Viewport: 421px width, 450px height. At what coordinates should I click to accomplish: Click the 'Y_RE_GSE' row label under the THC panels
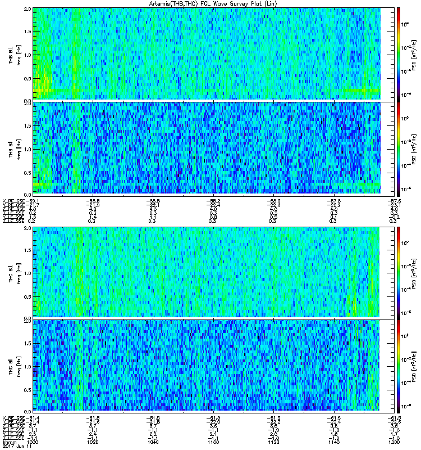pyautogui.click(x=13, y=422)
